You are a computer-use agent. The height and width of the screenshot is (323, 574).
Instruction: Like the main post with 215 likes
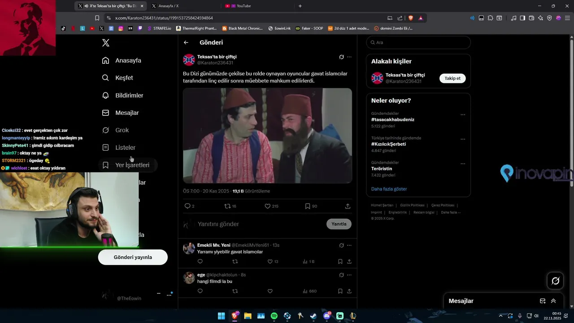[x=267, y=206]
